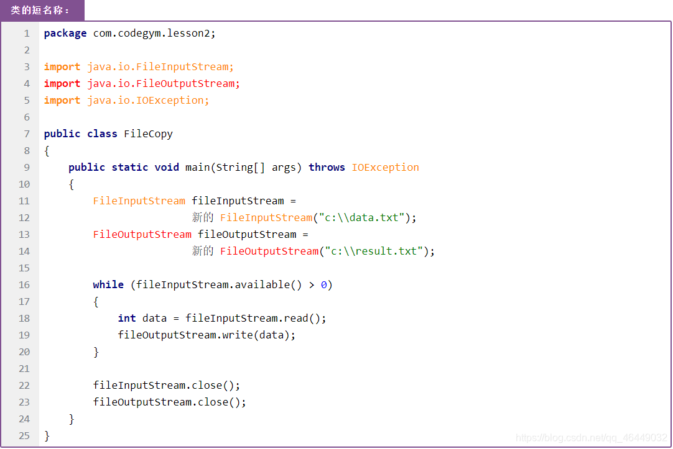
Task: Select import java.io.IOException line
Action: [126, 100]
